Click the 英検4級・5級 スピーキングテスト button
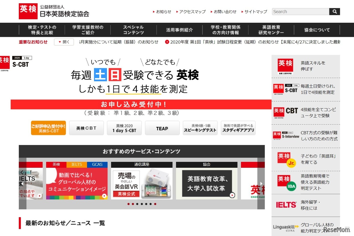Image resolution: width=354 pixels, height=236 pixels. (x=200, y=128)
